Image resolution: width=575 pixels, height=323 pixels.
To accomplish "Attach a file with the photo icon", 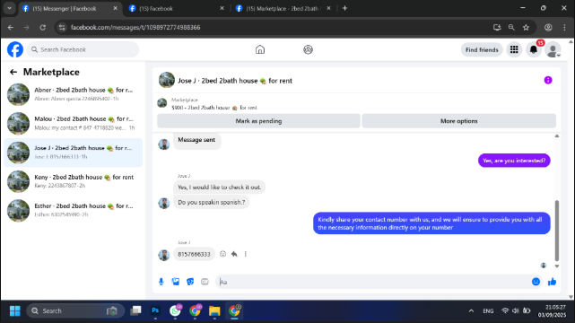I will point(176,282).
